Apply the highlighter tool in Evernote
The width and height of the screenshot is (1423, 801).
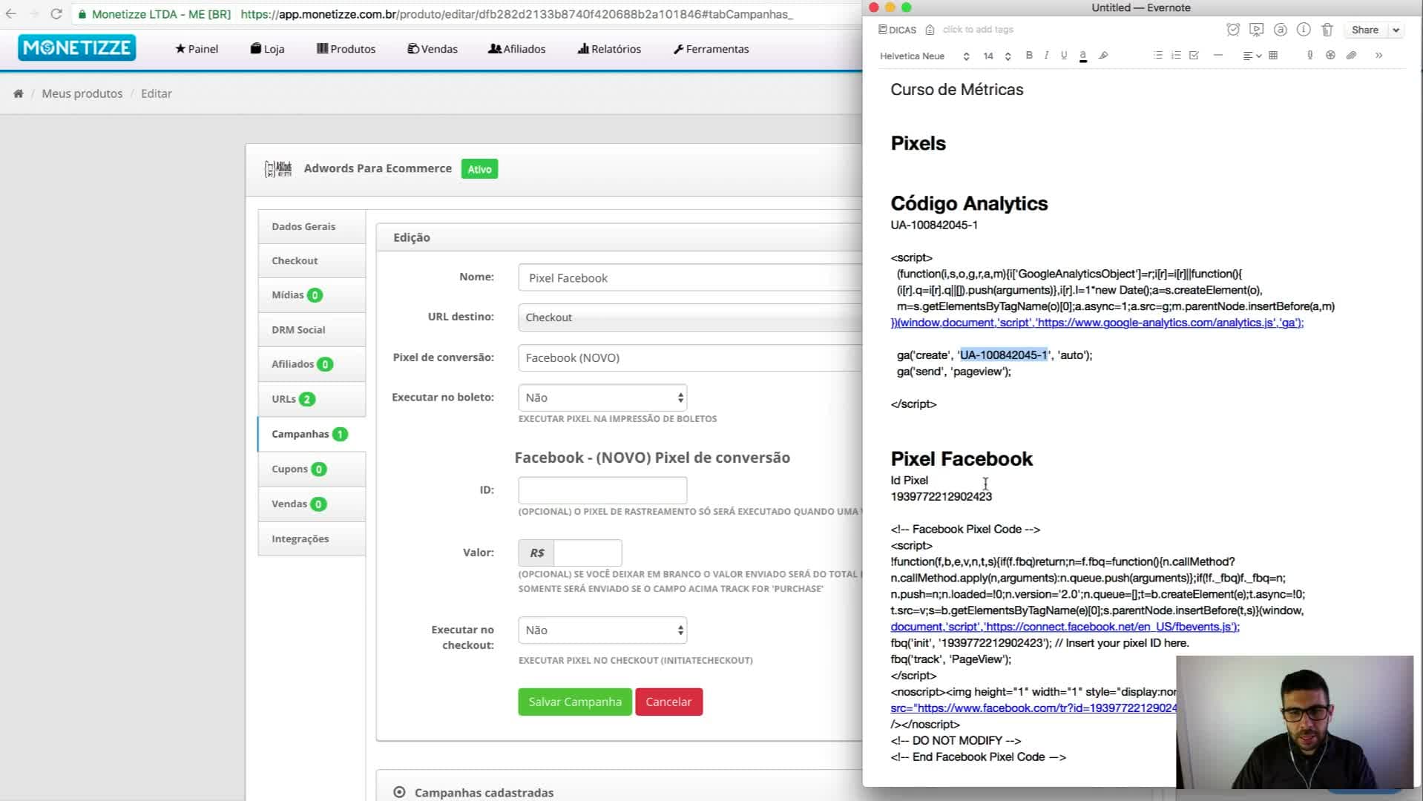[x=1103, y=56]
